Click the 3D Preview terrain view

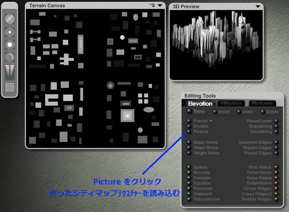click(216, 45)
